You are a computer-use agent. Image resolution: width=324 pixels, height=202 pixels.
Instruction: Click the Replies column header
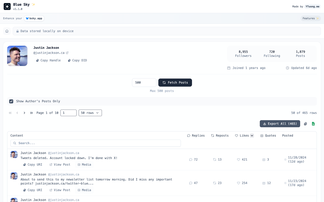[x=196, y=136]
